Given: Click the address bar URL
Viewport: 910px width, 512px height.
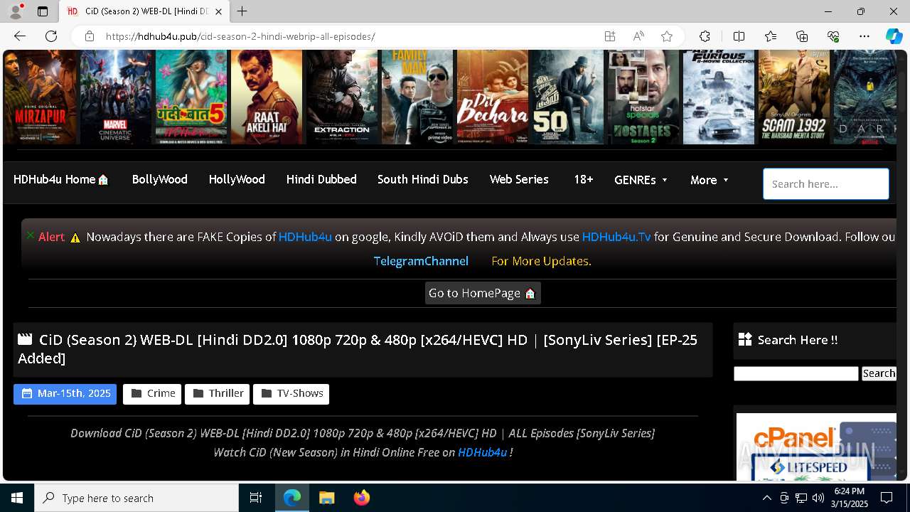Looking at the screenshot, I should 240,36.
